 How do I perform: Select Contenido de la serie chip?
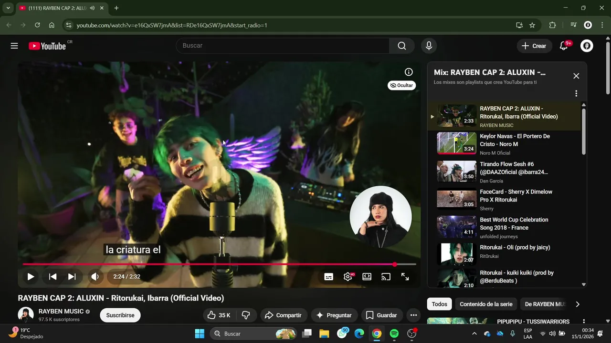point(486,304)
